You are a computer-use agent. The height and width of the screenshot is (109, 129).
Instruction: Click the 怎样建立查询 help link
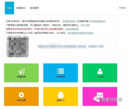[x=70, y=21]
